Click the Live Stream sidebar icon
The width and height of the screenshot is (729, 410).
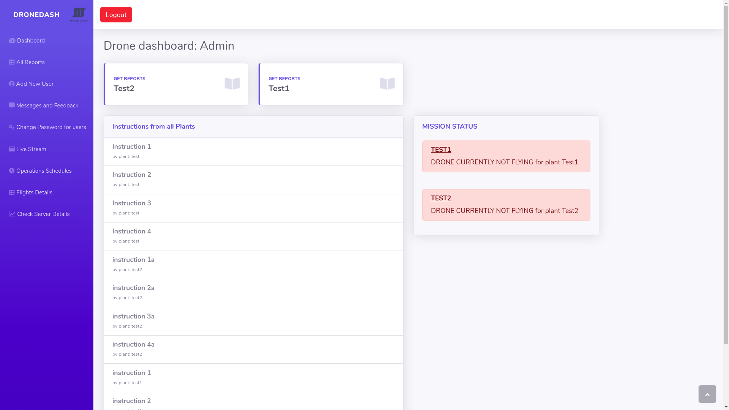[x=11, y=149]
